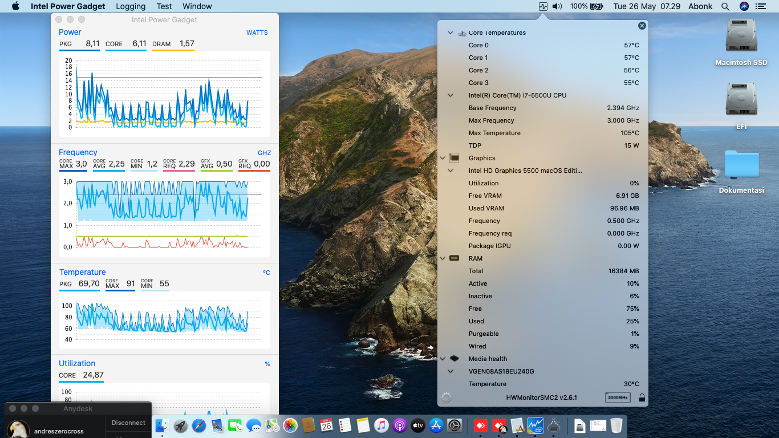Collapse the Media health section
779x438 pixels.
point(443,359)
